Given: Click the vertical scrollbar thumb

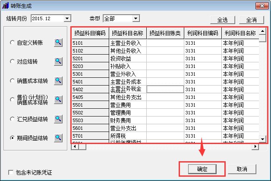Looking at the screenshot, I should (262, 38).
